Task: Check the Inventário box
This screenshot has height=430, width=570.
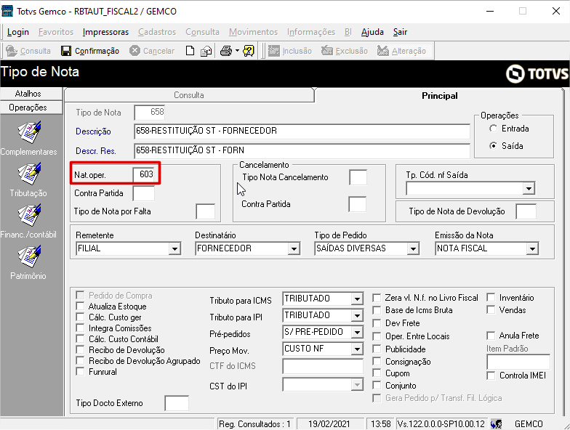Action: pos(491,298)
